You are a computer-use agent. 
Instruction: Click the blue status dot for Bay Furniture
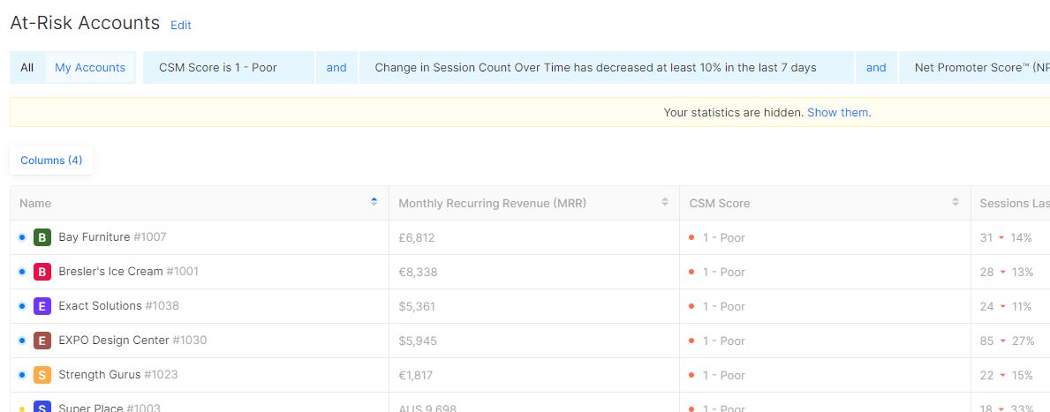tap(22, 237)
